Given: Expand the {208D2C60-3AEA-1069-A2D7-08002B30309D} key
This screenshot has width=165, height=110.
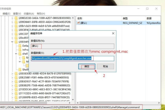Looking at the screenshot, I should click(12, 18).
